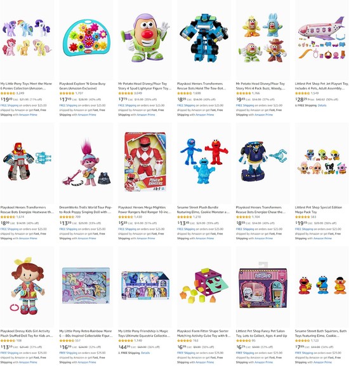349x366 pixels.
Task: Click Details link under Pet Jet Playset shipping
Action: coord(322,105)
